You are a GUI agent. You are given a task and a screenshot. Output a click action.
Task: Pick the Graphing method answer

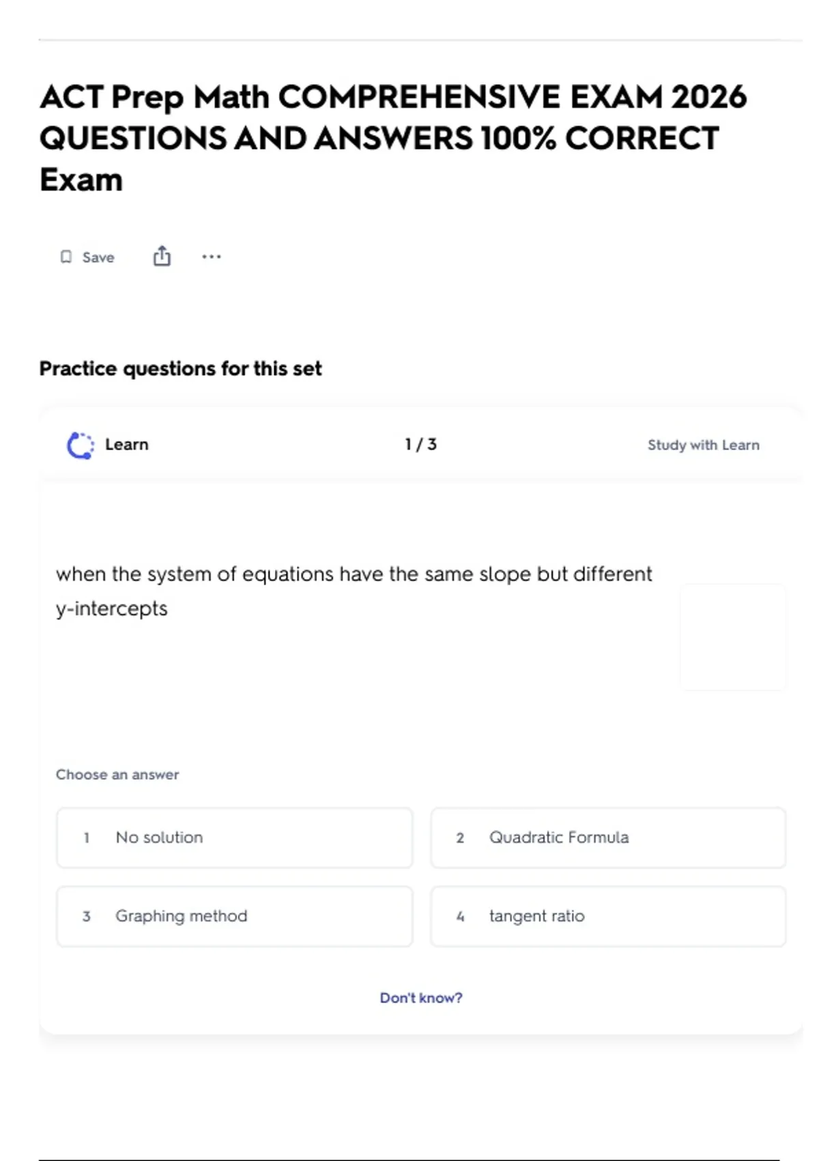point(234,917)
